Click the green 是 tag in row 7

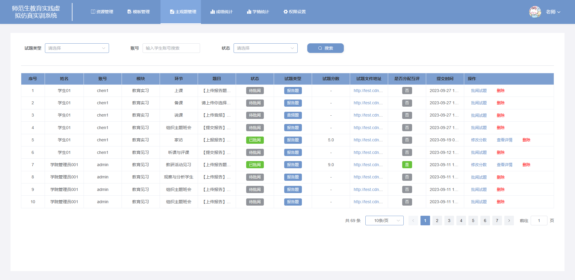tap(407, 165)
